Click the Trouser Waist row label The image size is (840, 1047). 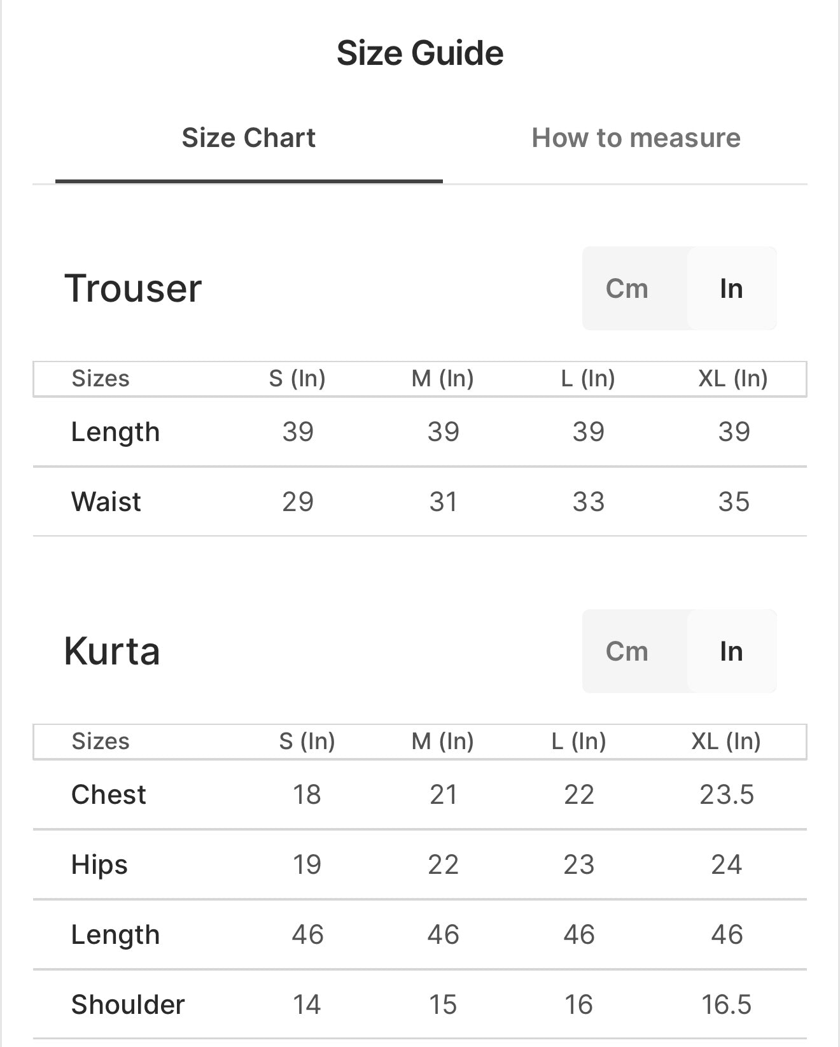(x=106, y=502)
